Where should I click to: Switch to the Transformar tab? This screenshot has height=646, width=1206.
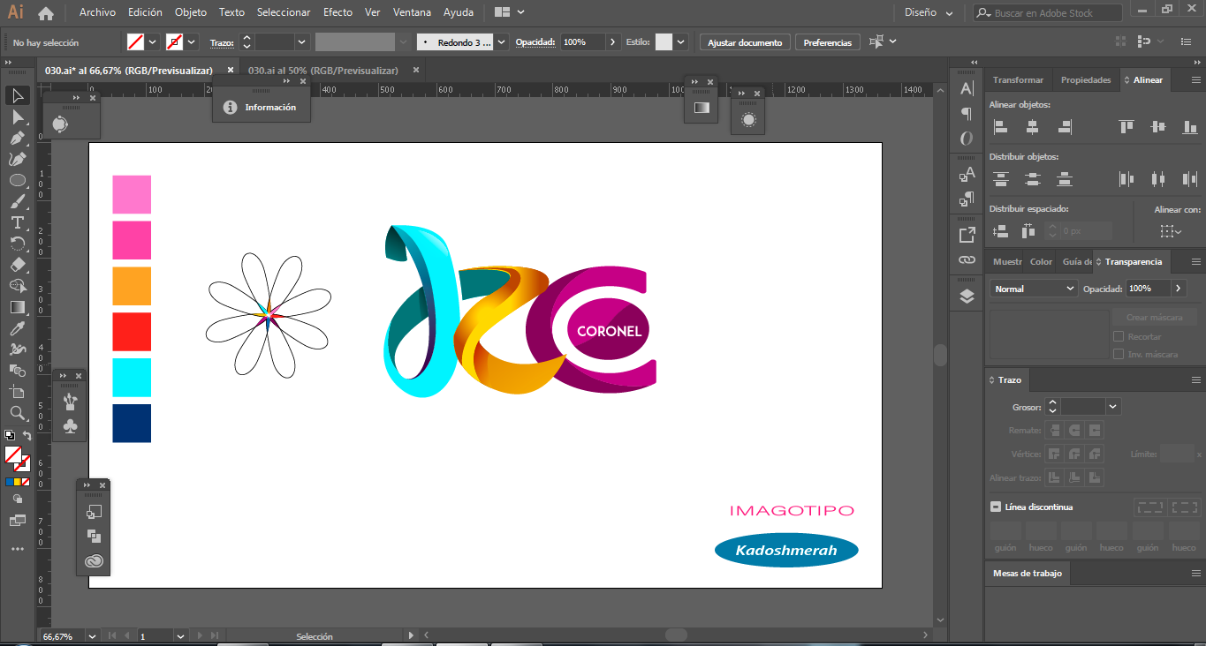coord(1018,79)
